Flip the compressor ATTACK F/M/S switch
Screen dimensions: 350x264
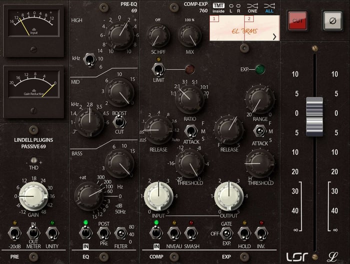191,131
